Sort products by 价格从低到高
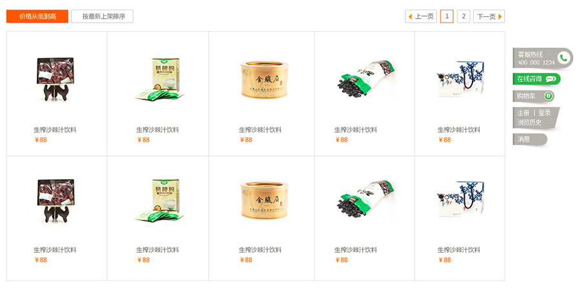The image size is (581, 292). coord(37,16)
